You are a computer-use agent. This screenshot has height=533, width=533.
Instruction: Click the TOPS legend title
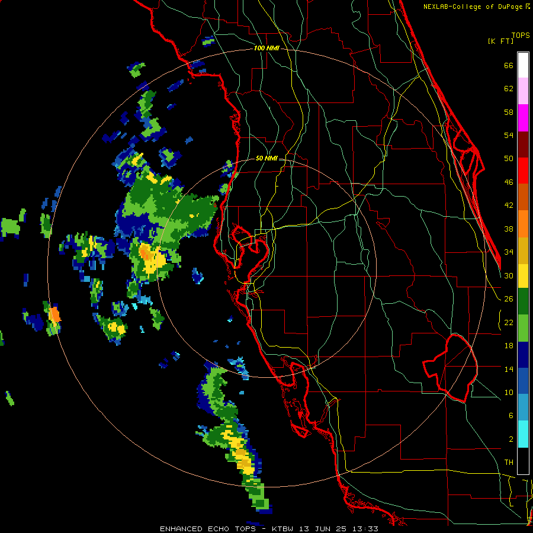(x=521, y=35)
